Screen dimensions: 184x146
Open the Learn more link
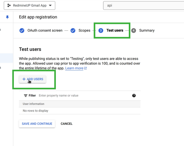[x=74, y=68]
